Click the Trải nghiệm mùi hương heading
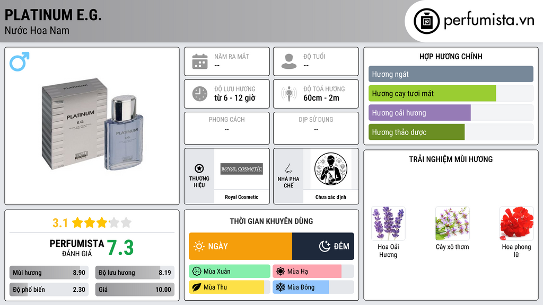543x305 pixels. coord(451,159)
